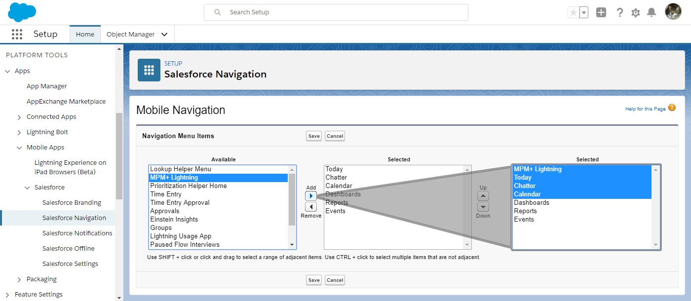This screenshot has width=691, height=301.
Task: Open notifications via the bell icon
Action: point(652,12)
